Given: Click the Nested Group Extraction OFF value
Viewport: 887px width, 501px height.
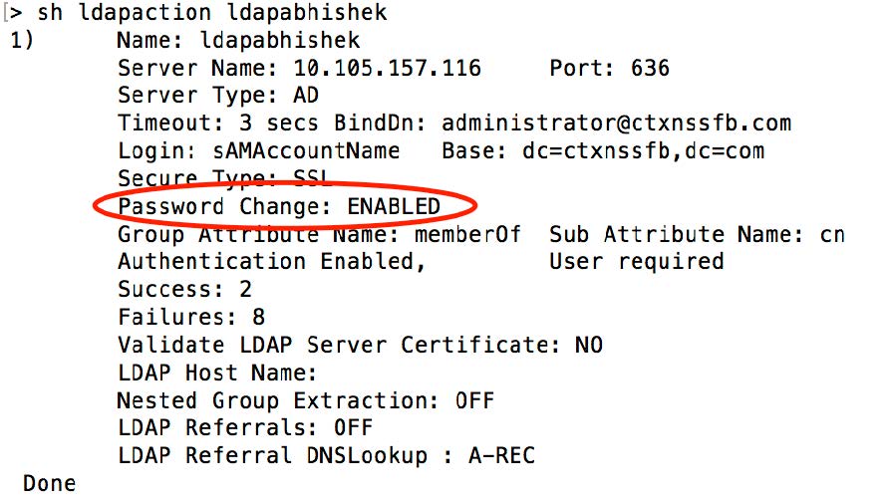Looking at the screenshot, I should [474, 400].
